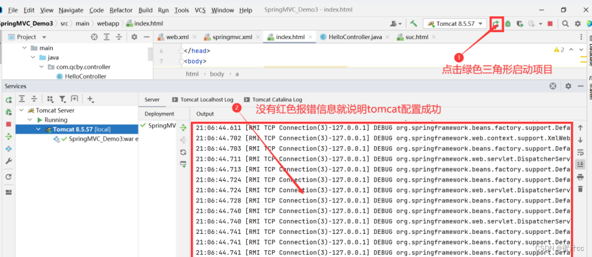Image resolution: width=592 pixels, height=257 pixels.
Task: Select HelloController class in Project tree
Action: tap(81, 76)
